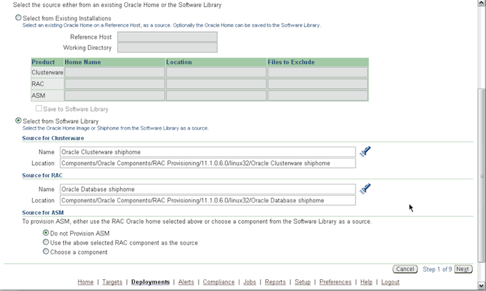Choose Do not Provision ASM option
Image resolution: width=486 pixels, height=291 pixels.
tap(46, 233)
